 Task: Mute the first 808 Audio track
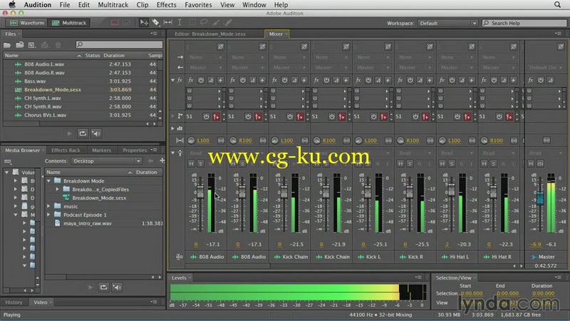pyautogui.click(x=191, y=164)
